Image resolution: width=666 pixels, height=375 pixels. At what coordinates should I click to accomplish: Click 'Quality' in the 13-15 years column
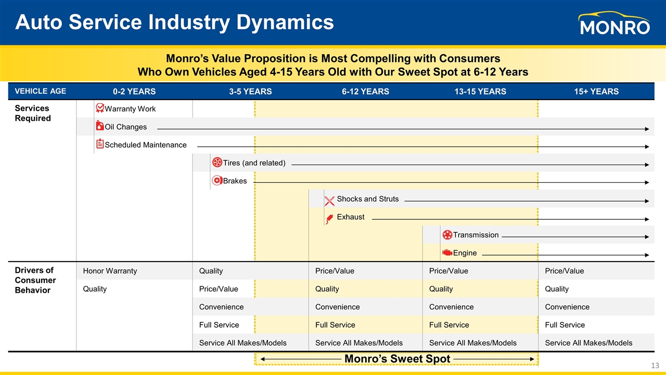441,289
